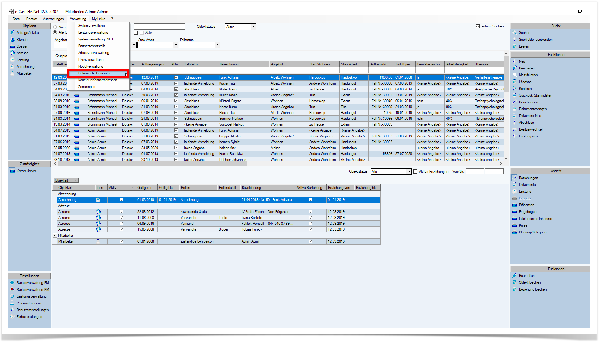Click the Besitzerwechsel icon
Screen dimensions: 601x343
click(x=514, y=129)
